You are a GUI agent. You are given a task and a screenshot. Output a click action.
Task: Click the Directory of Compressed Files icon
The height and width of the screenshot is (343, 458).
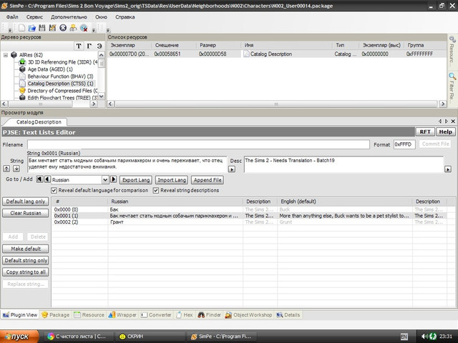click(22, 91)
